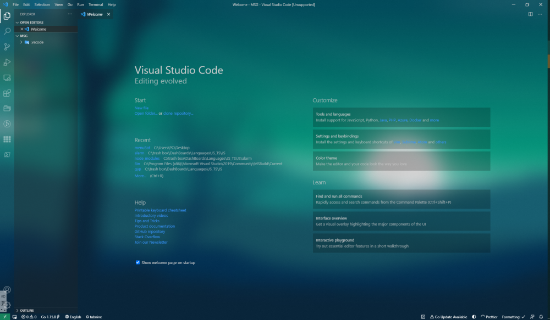Open the Interactive playground card
The image size is (550, 320).
pyautogui.click(x=402, y=243)
